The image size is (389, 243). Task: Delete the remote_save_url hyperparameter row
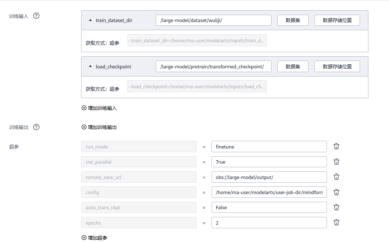(x=336, y=177)
